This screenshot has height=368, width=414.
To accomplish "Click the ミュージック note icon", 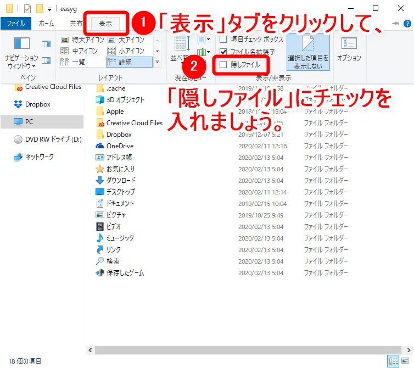I will tap(100, 238).
